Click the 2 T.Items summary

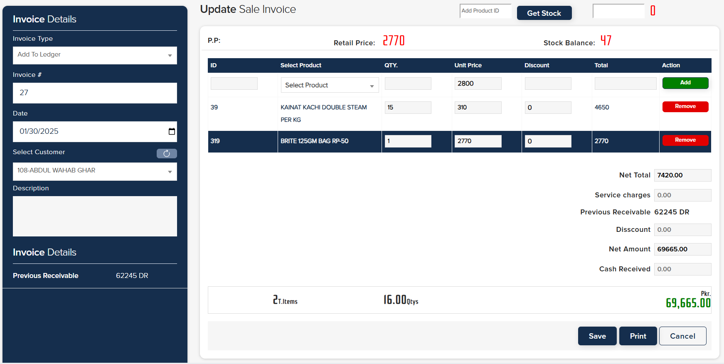click(x=285, y=300)
